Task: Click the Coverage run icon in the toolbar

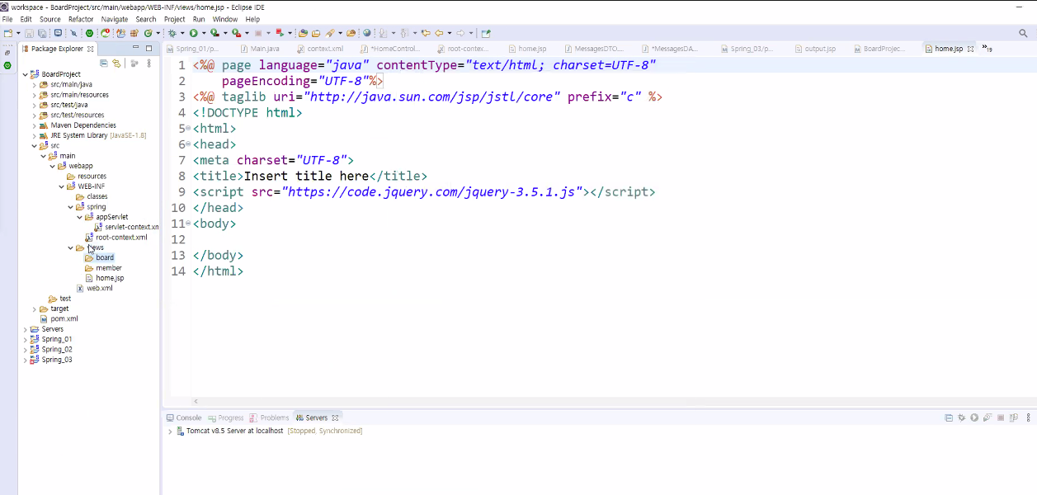Action: [x=214, y=33]
